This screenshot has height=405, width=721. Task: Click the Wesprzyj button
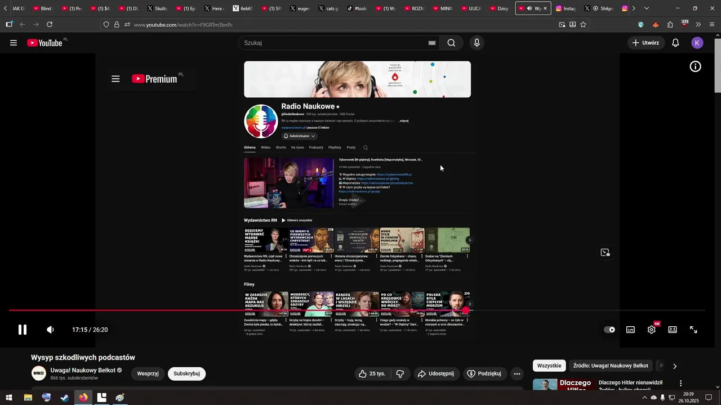[x=148, y=373]
